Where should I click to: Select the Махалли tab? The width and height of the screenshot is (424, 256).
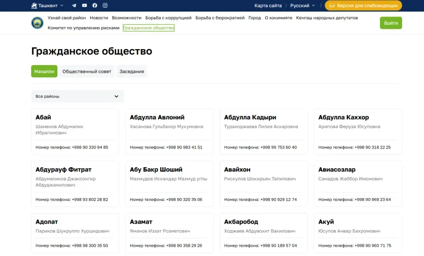pyautogui.click(x=44, y=71)
